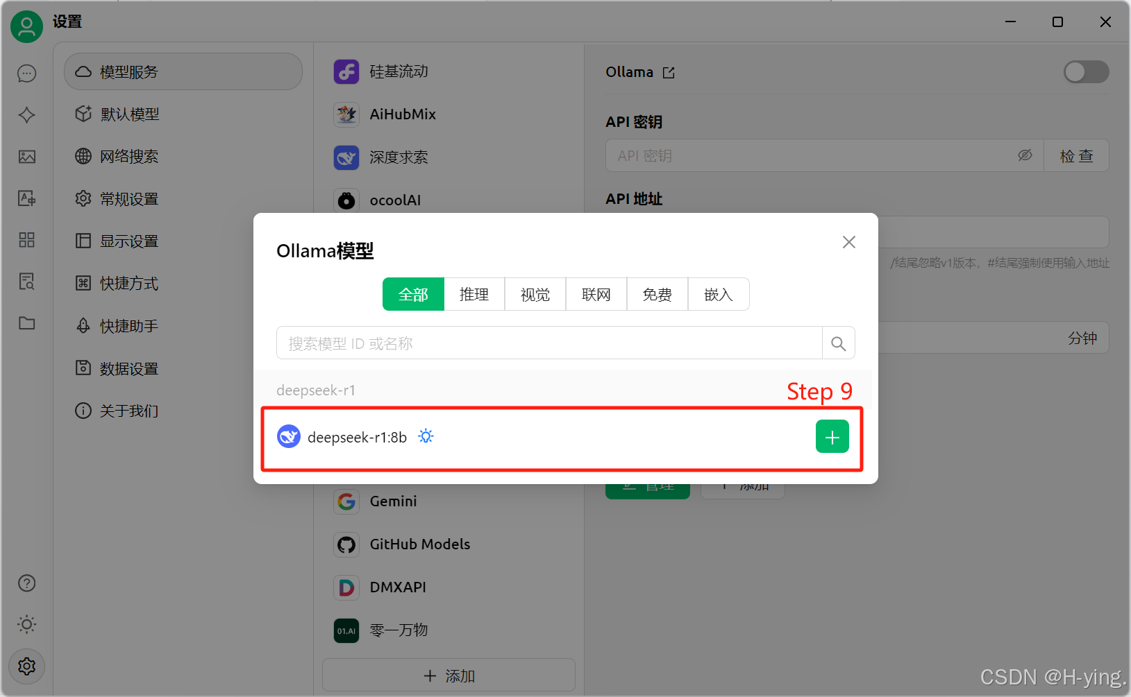Open the chat assistant sidebar icon
The width and height of the screenshot is (1131, 697).
click(x=26, y=74)
